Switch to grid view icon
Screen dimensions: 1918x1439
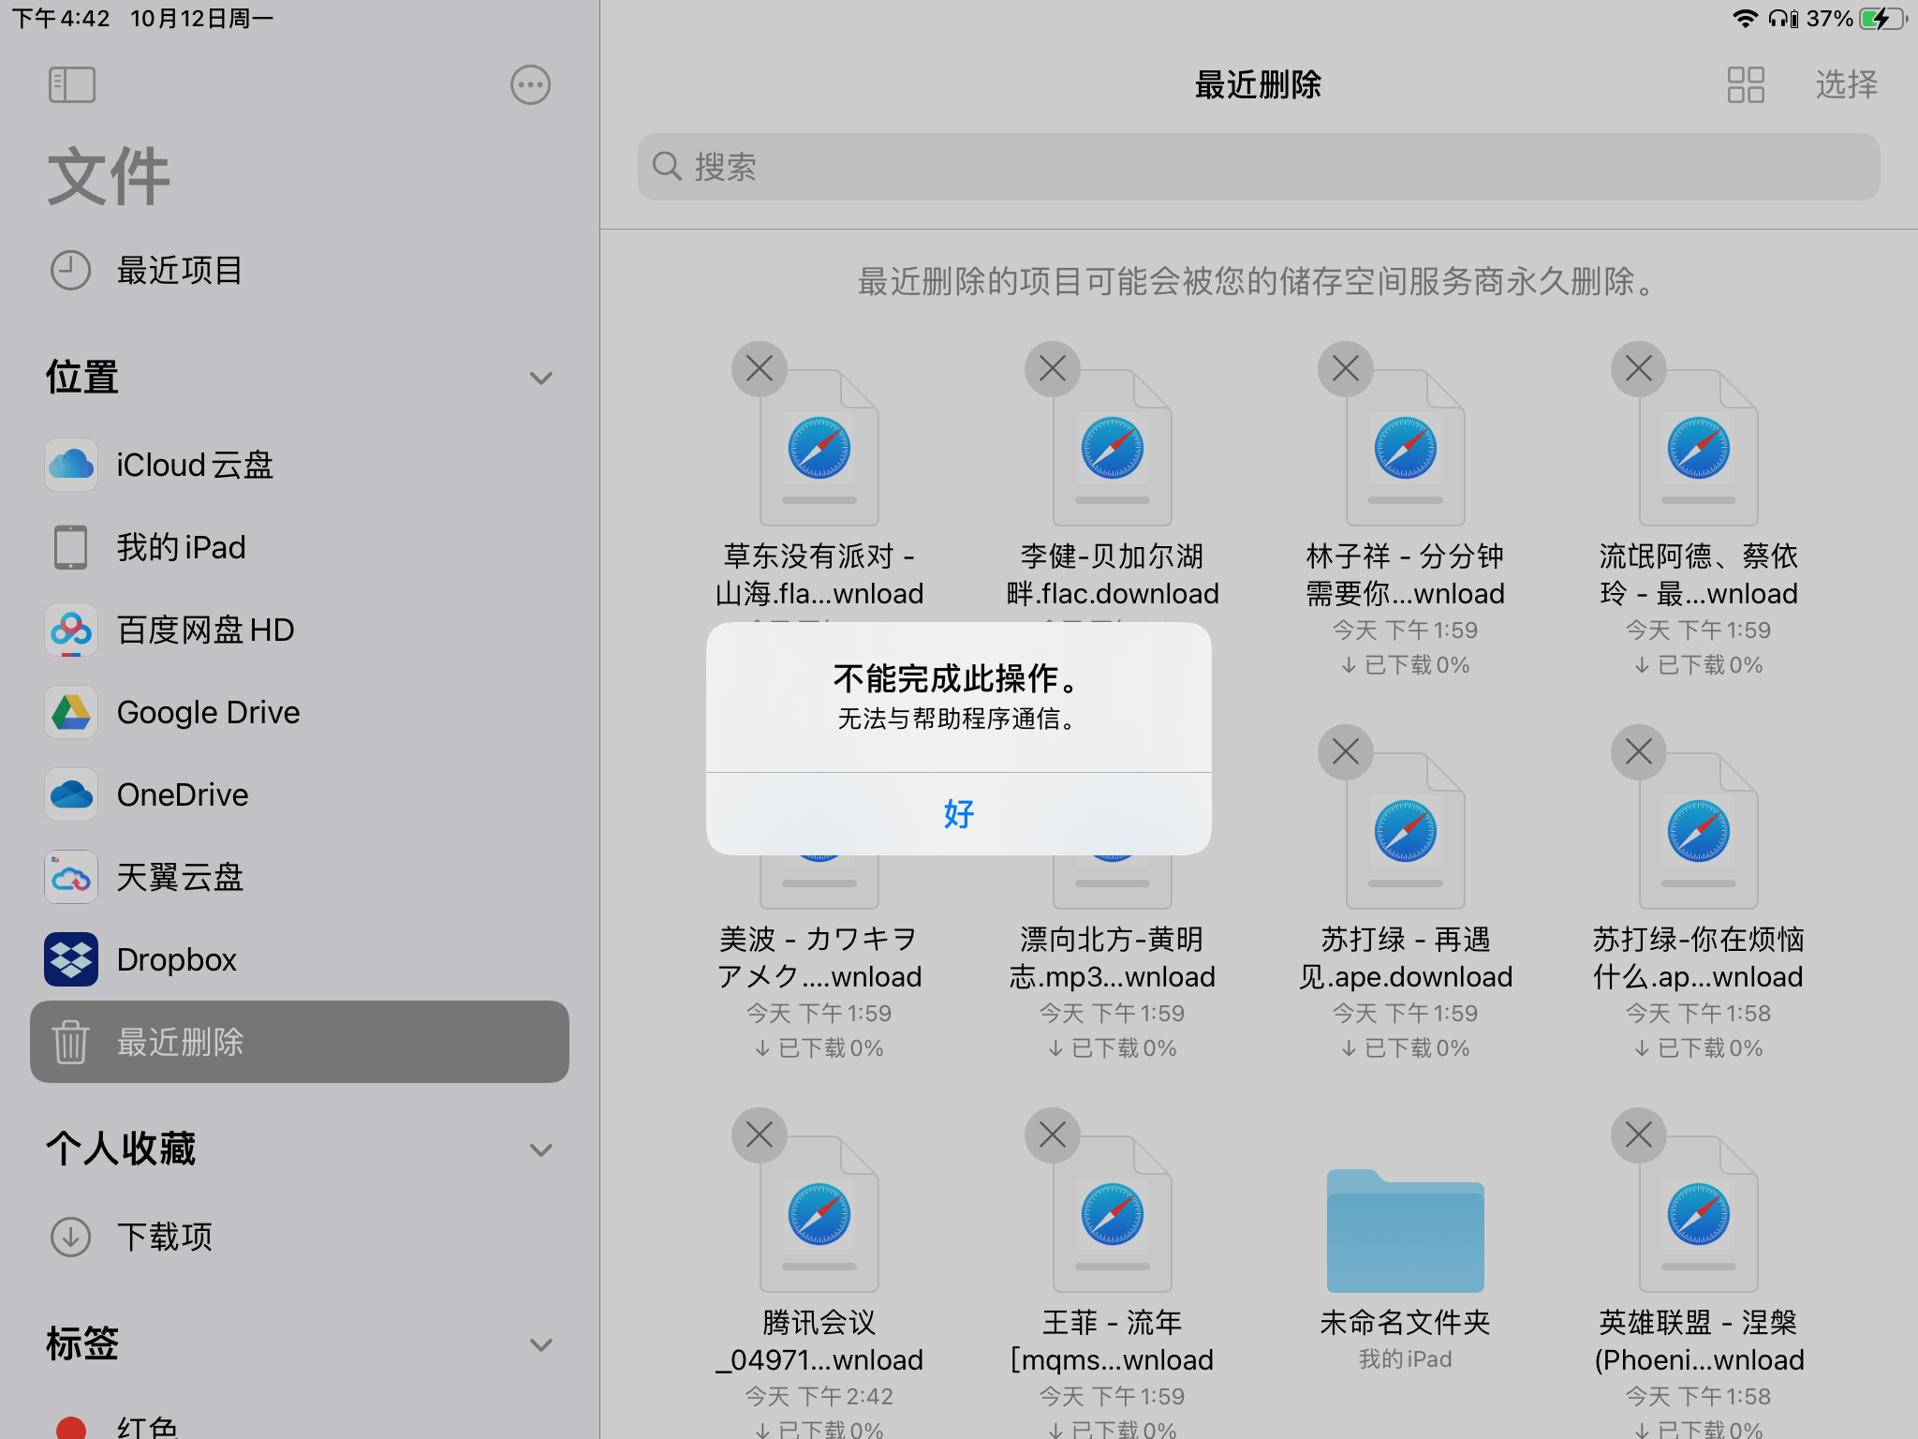1746,85
